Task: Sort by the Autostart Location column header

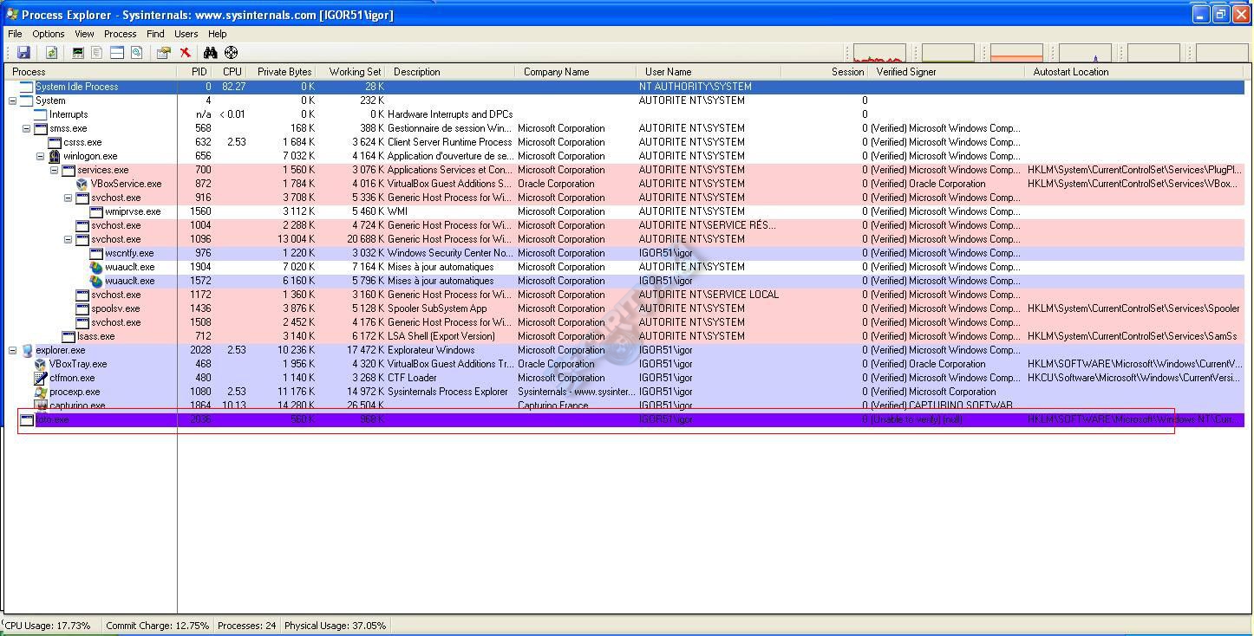Action: coord(1135,72)
